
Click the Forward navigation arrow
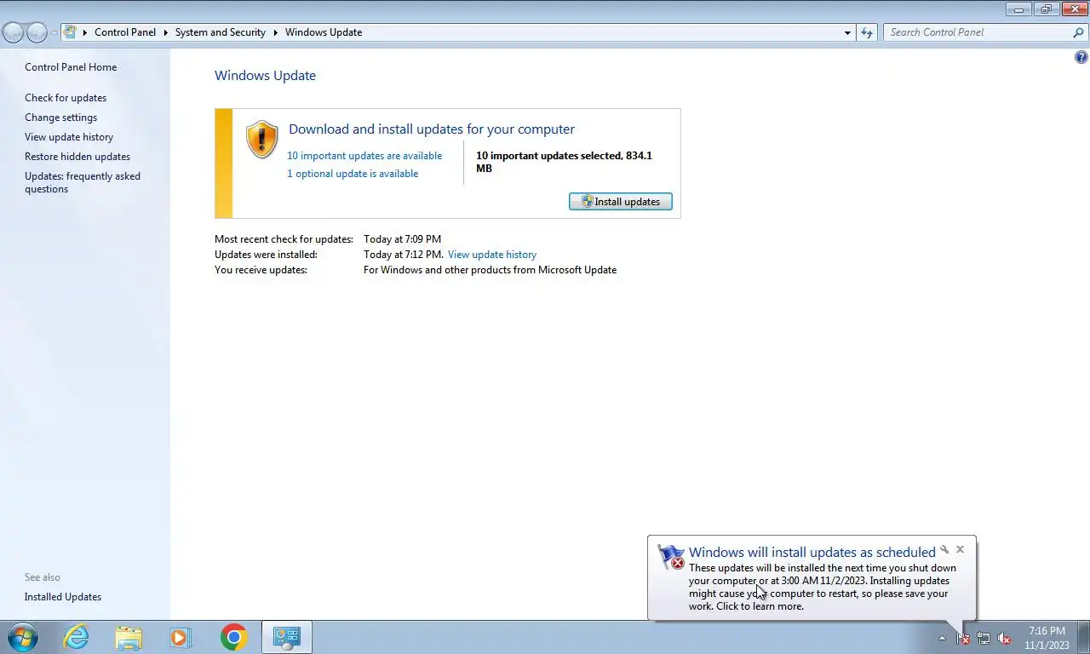[x=37, y=32]
